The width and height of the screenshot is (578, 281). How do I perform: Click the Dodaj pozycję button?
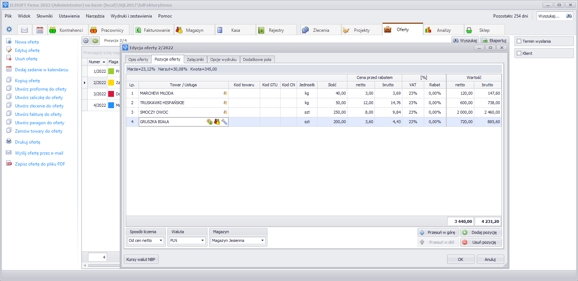tap(481, 232)
